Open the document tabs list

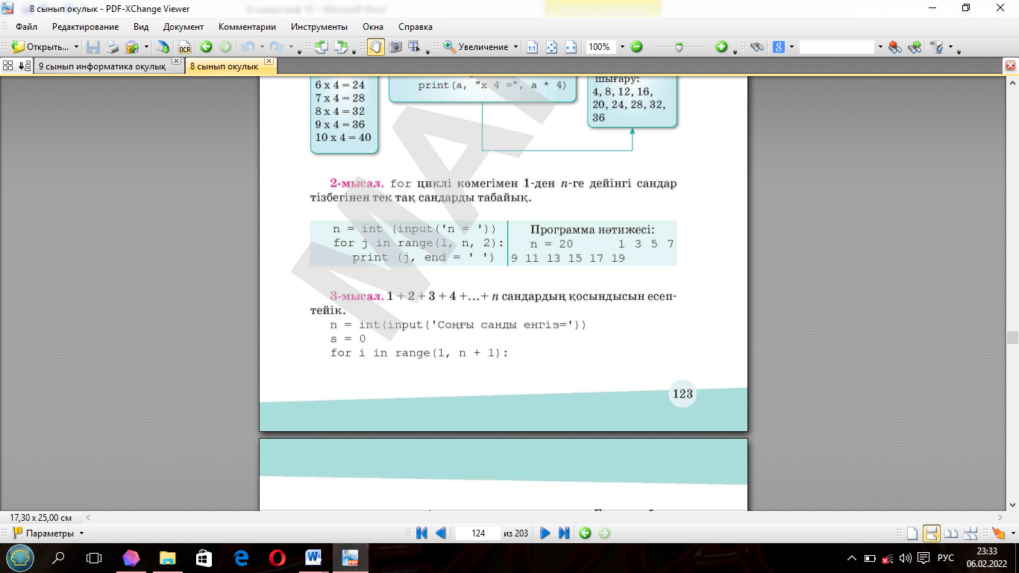coord(25,66)
